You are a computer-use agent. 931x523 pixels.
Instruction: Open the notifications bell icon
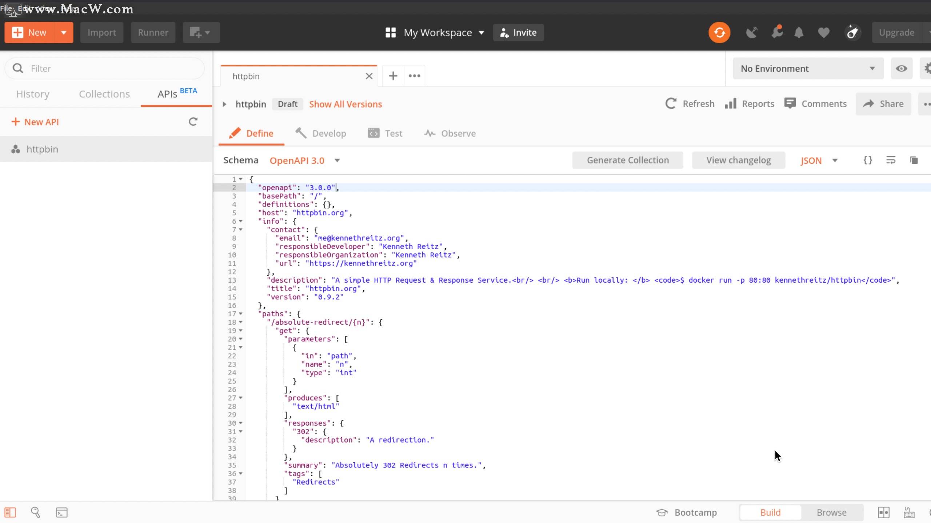click(799, 33)
